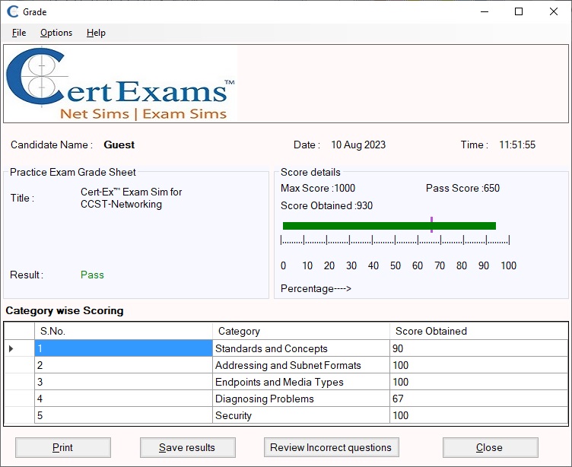572x467 pixels.
Task: Click the Pass result text
Action: tap(92, 275)
